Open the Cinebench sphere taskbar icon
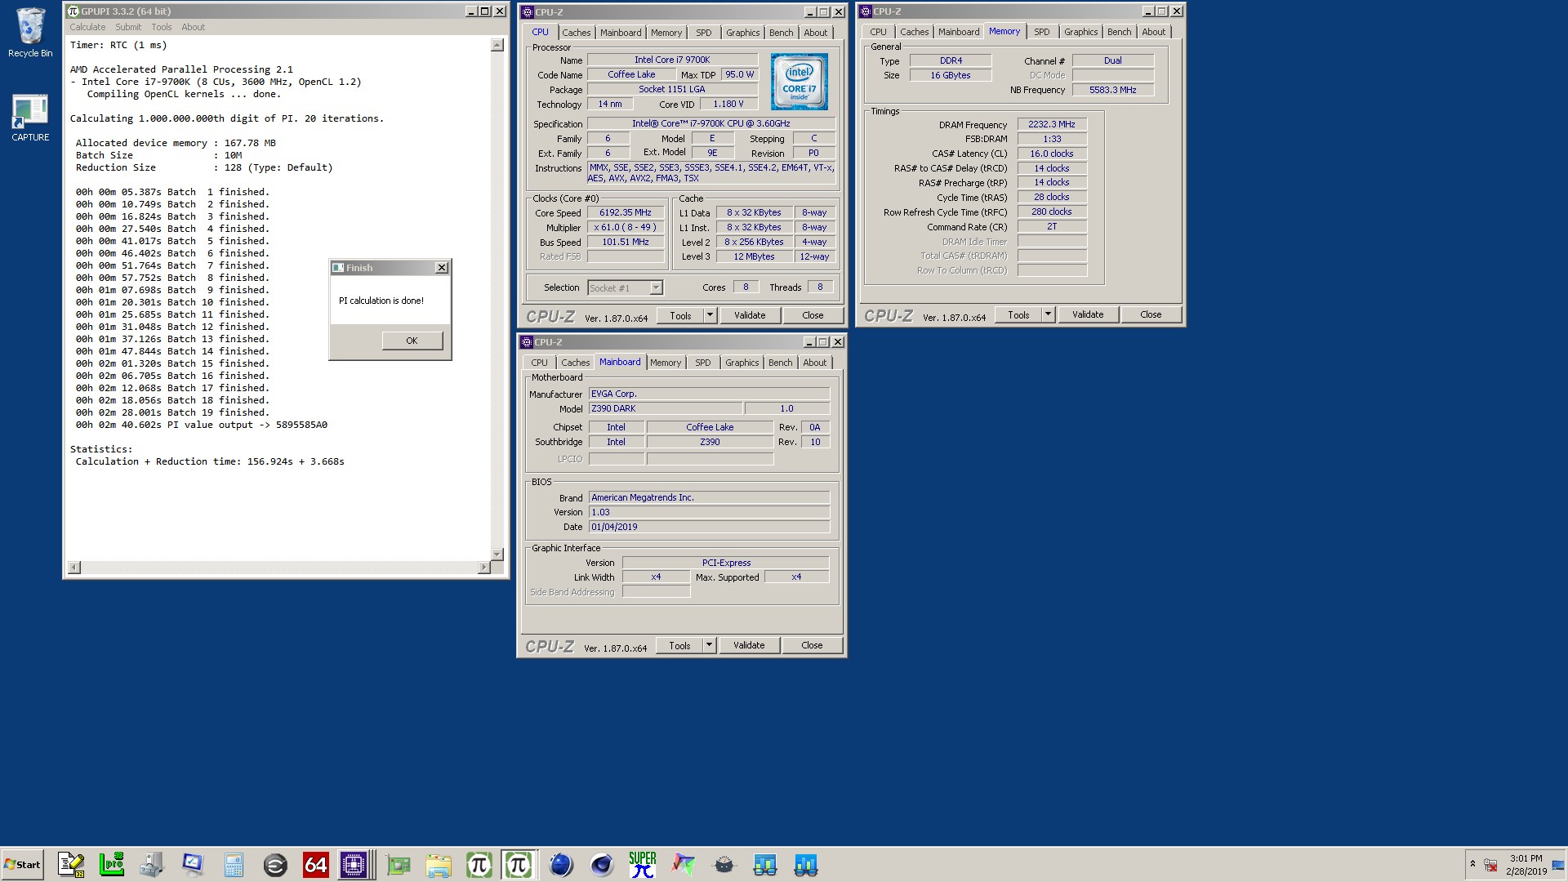 [602, 865]
